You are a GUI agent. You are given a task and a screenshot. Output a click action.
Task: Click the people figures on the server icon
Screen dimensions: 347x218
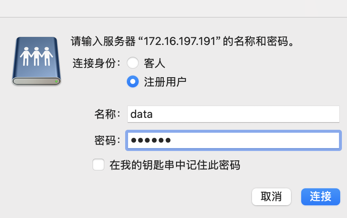click(36, 56)
